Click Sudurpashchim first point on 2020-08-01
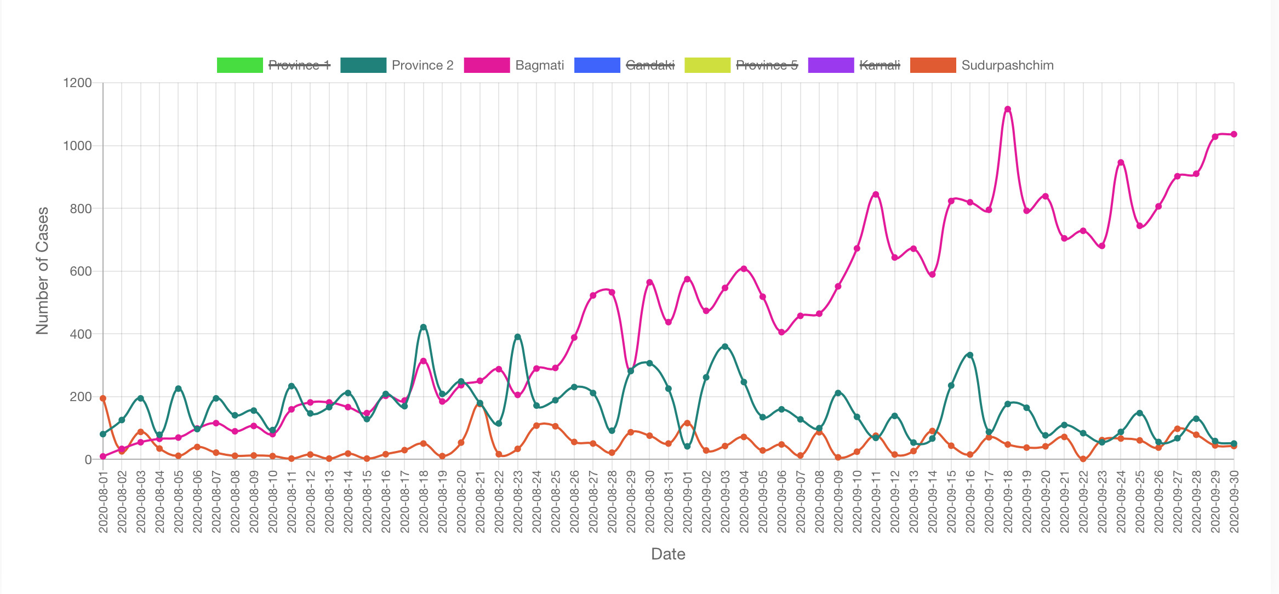This screenshot has width=1279, height=594. pos(103,398)
